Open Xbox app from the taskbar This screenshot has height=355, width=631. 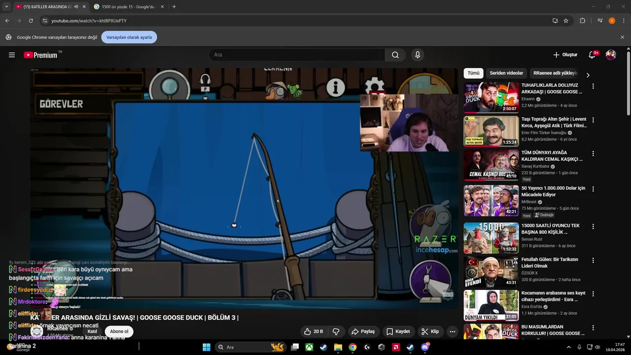(x=309, y=347)
